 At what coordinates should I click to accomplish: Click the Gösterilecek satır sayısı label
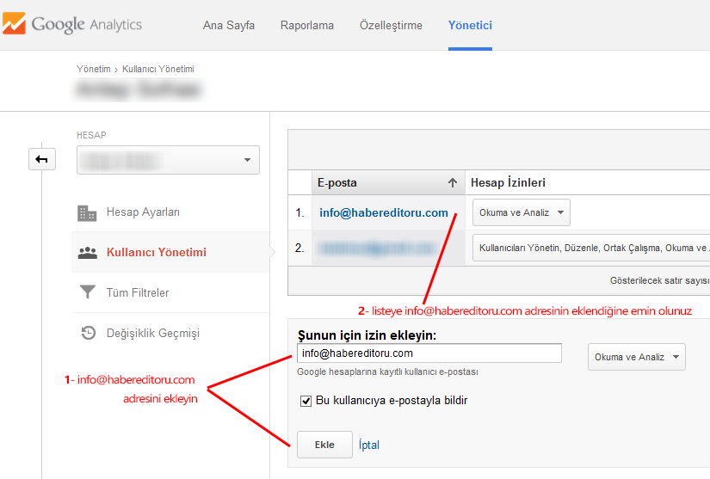pos(659,280)
